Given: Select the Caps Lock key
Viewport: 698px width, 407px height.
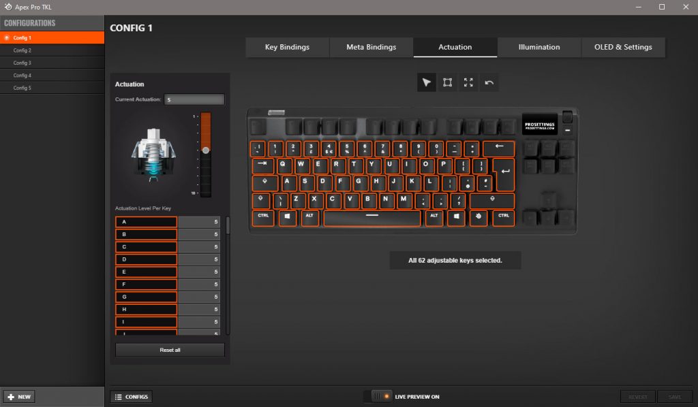Looking at the screenshot, I should pos(265,183).
